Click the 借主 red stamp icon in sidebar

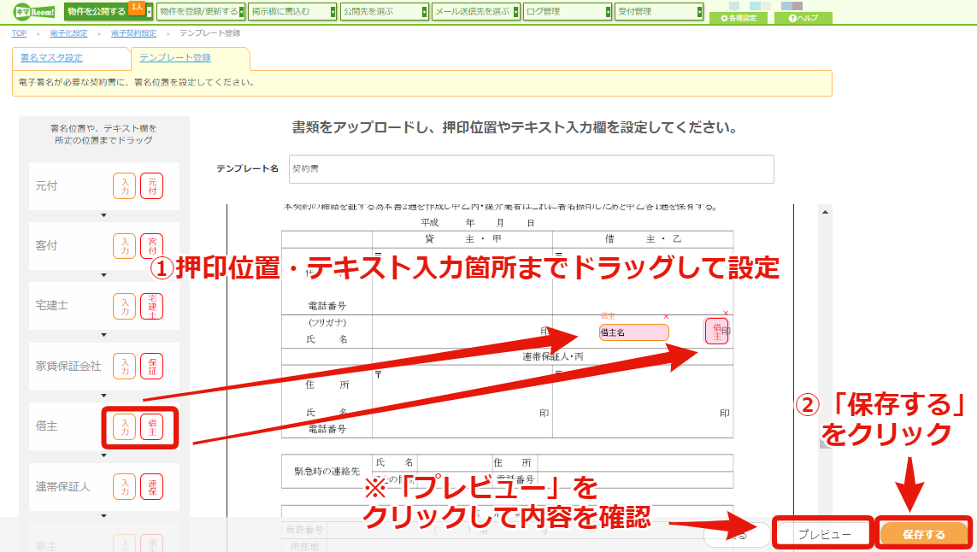pos(152,426)
